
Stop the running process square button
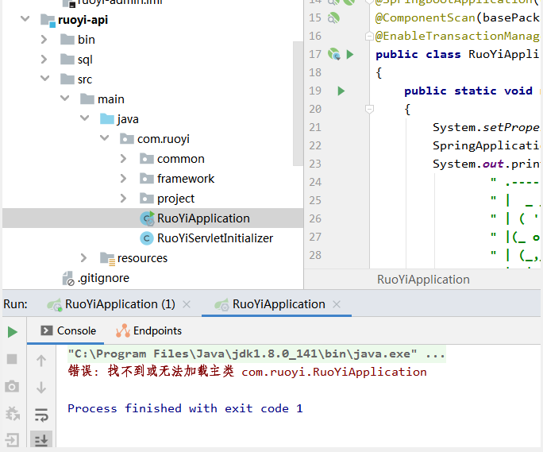coord(12,359)
